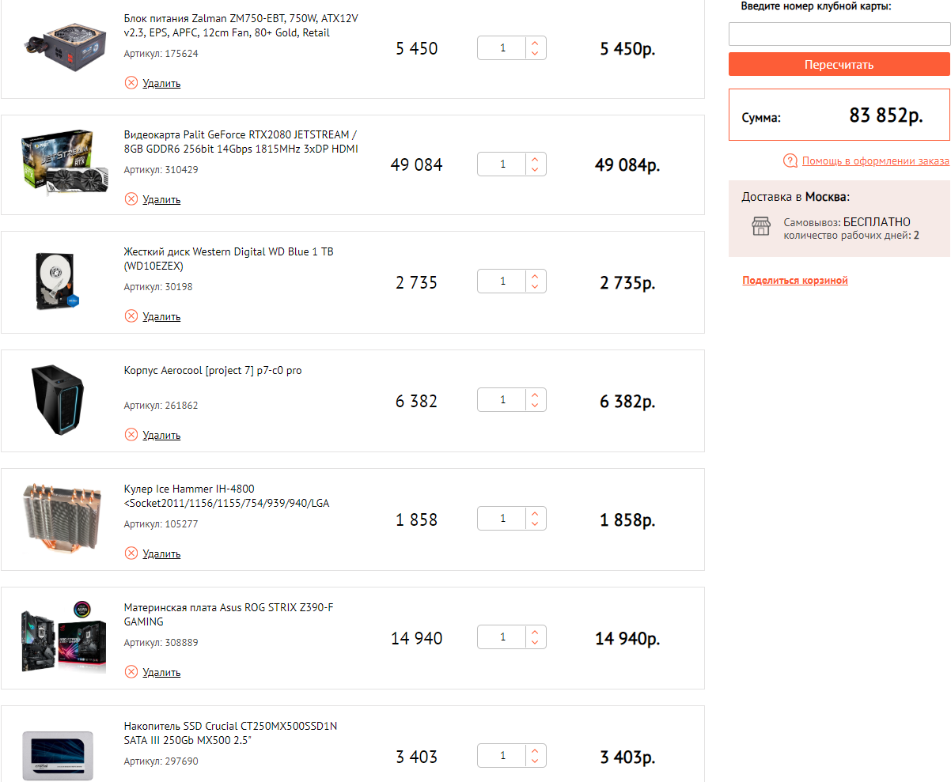This screenshot has height=782, width=951.
Task: Click Поделиться корзиной link
Action: 794,281
